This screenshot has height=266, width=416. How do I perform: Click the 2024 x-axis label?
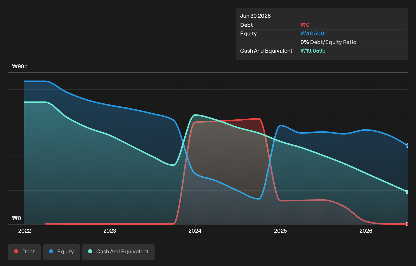pos(195,231)
